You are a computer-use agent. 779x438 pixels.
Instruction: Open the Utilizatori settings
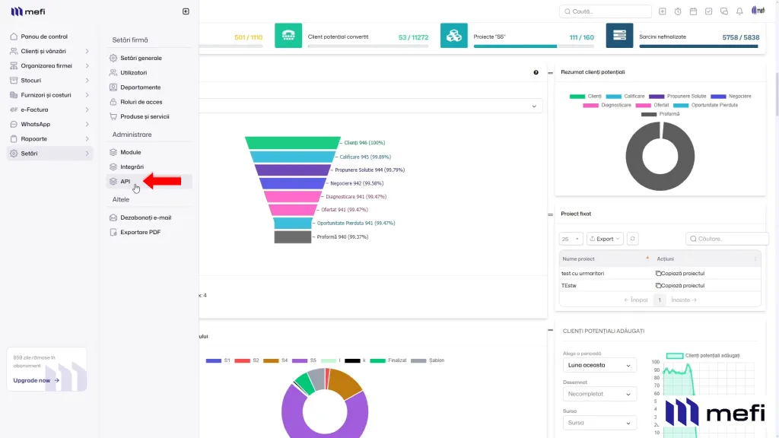(x=133, y=72)
